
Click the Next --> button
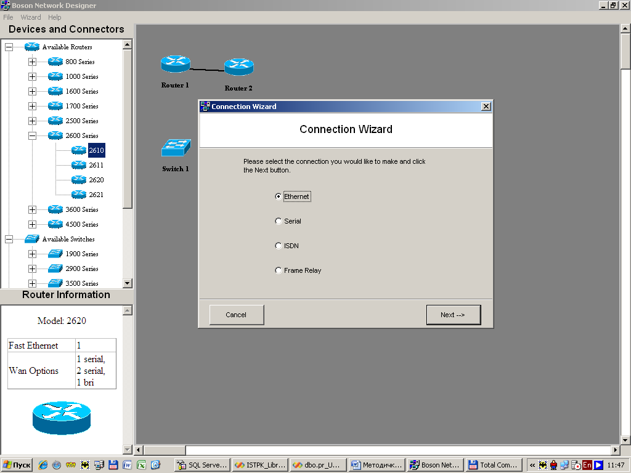click(x=453, y=315)
